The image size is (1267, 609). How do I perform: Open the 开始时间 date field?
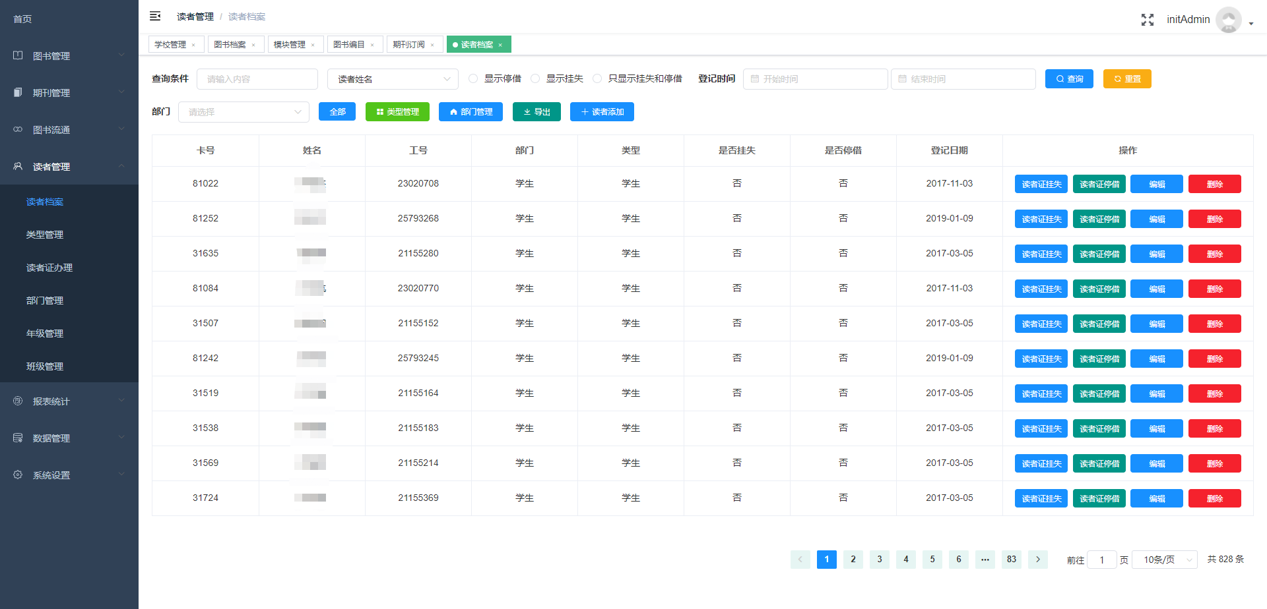coord(816,79)
